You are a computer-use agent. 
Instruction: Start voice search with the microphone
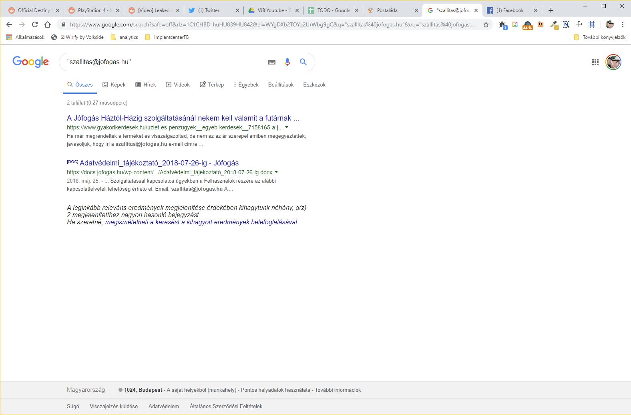click(x=287, y=62)
